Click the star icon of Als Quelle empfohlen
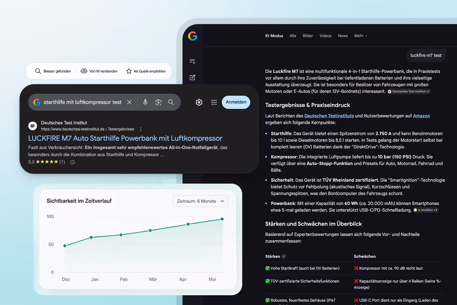457x305 pixels. [129, 71]
